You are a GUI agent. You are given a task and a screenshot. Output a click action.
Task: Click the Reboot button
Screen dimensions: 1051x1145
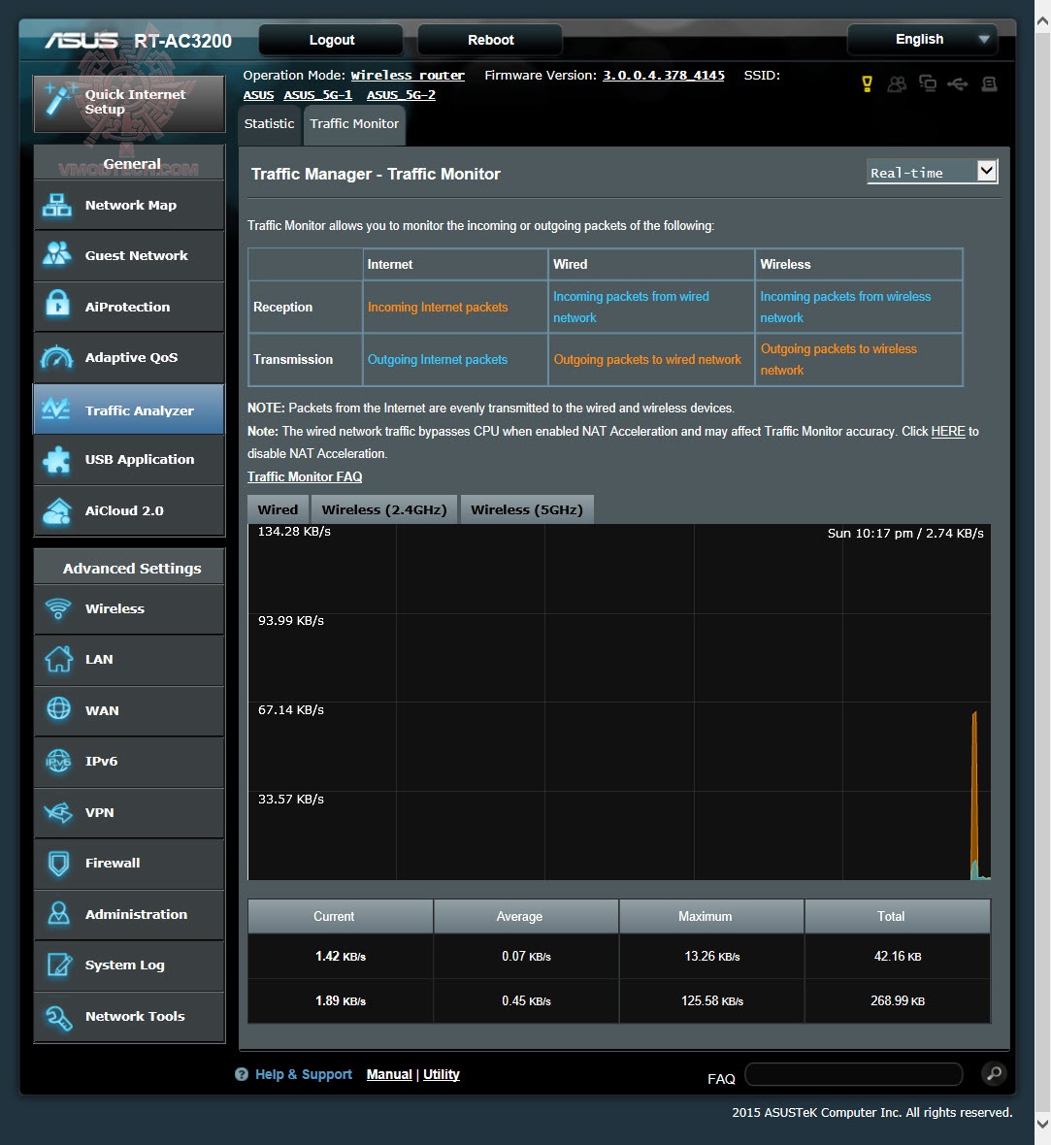coord(490,40)
